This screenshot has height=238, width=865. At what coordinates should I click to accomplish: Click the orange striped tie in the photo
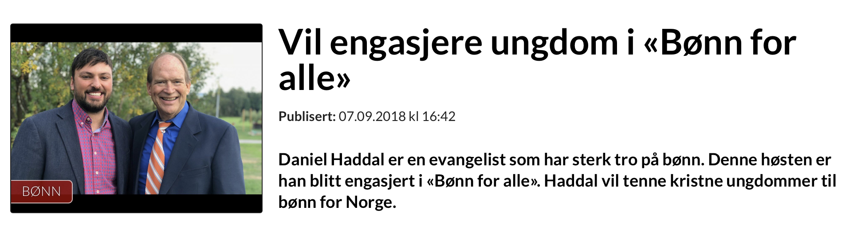[x=158, y=157]
